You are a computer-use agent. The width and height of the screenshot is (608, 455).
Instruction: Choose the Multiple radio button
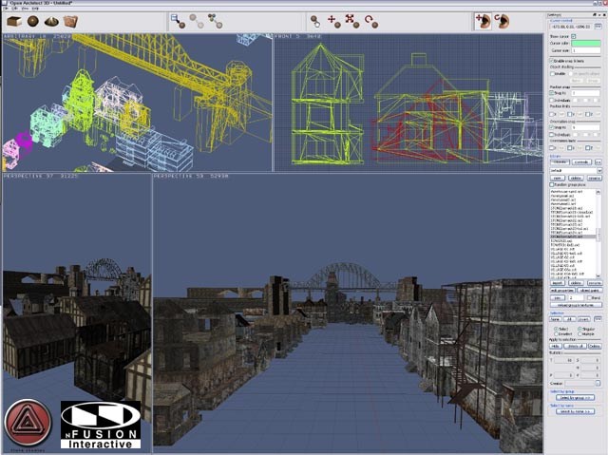580,333
